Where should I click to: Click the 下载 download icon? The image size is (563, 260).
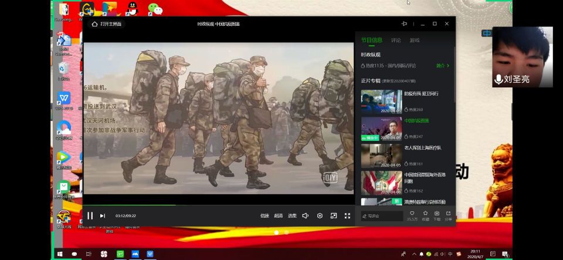tap(437, 214)
